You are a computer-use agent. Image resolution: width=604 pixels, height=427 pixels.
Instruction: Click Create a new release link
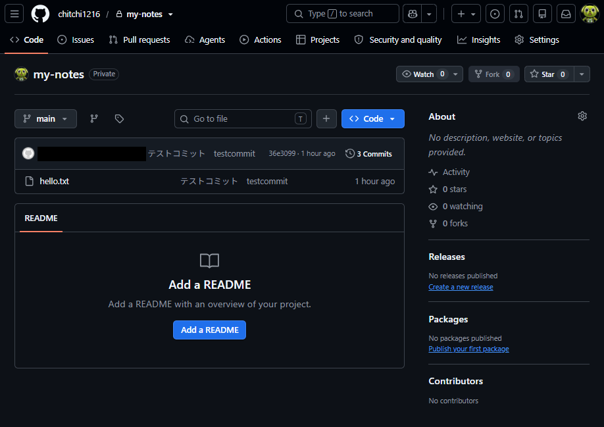coord(461,287)
